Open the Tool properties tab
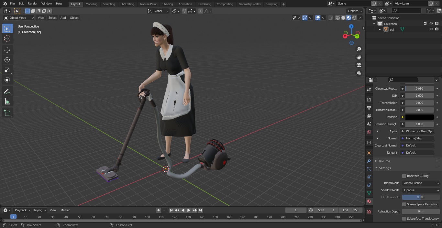Image resolution: width=442 pixels, height=228 pixels. point(369,89)
